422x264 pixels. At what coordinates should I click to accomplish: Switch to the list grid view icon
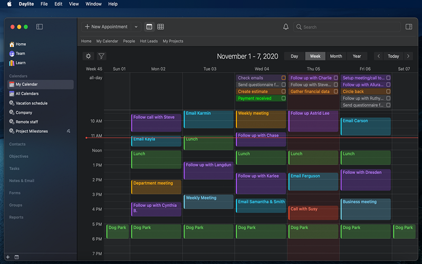(161, 27)
